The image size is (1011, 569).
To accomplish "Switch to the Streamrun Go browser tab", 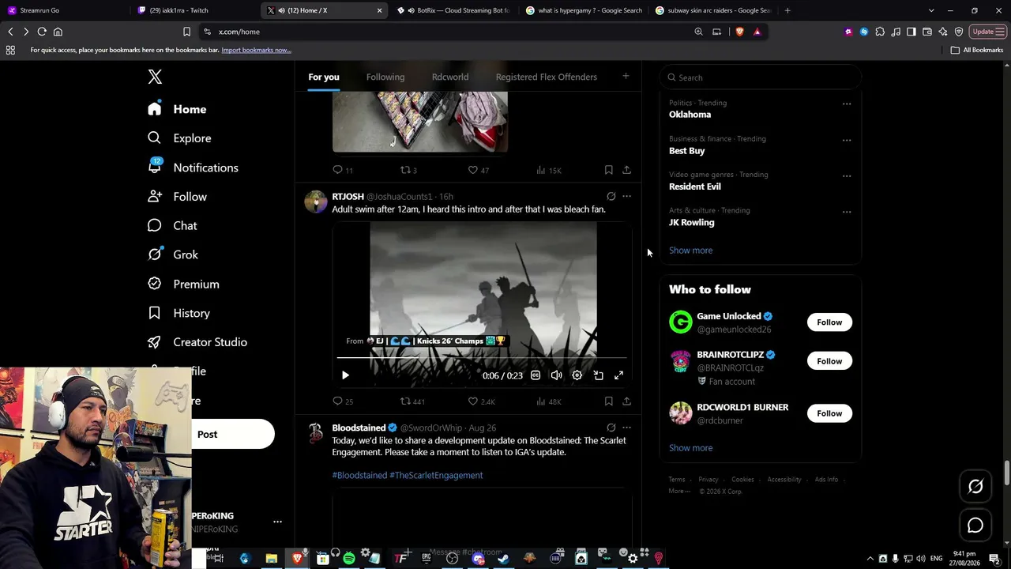I will point(67,10).
